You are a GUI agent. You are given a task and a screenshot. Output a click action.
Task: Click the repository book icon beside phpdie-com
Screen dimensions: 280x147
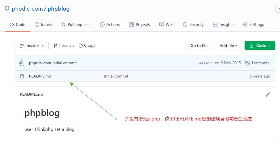click(x=7, y=8)
